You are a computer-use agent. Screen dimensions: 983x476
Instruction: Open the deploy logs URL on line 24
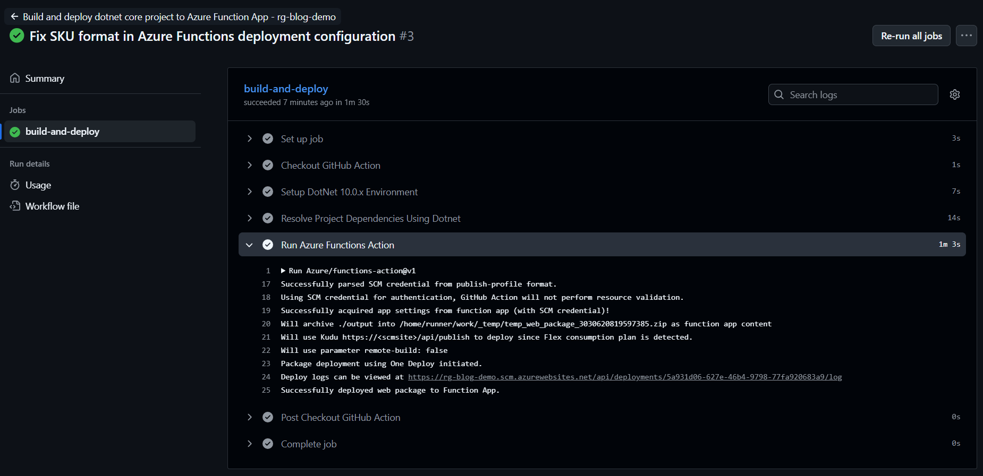(x=625, y=377)
